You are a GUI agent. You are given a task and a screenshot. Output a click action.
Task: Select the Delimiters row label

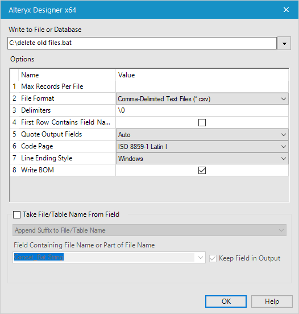(x=36, y=110)
